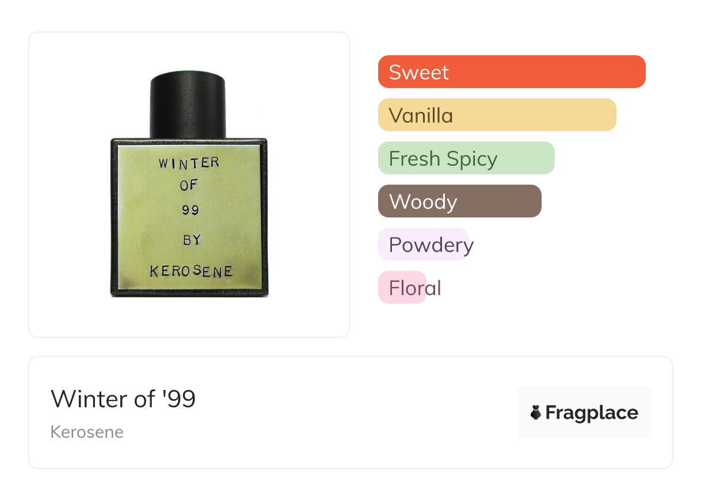This screenshot has height=497, width=701.
Task: Click the engraved OF text on the bottle
Action: point(189,186)
